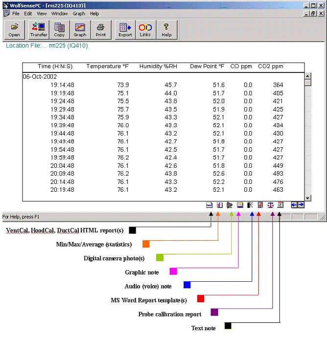Click CO2 value 493
This screenshot has width=327, height=339.
click(x=278, y=174)
